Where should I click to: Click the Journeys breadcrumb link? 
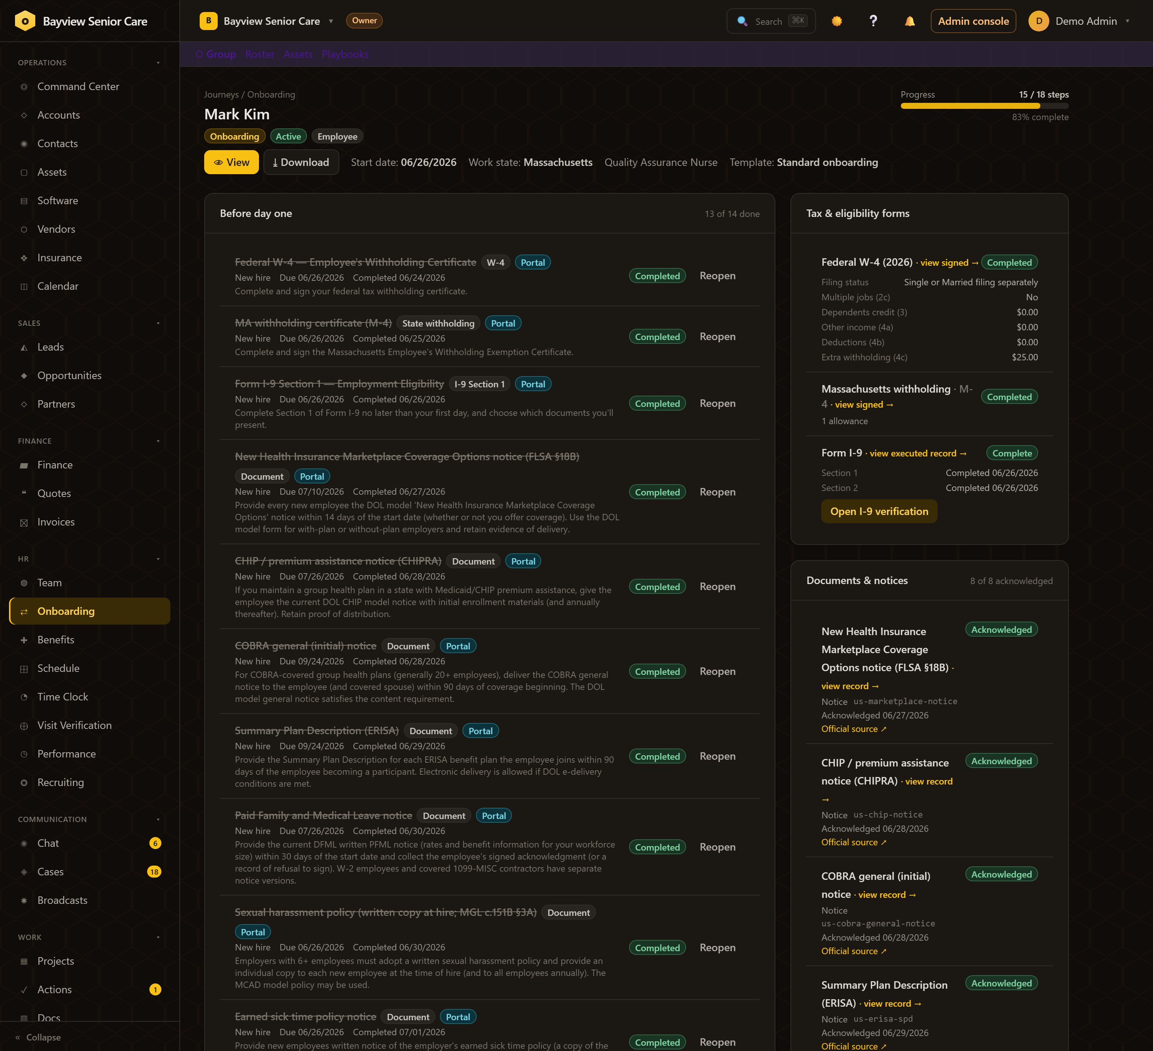click(x=221, y=94)
